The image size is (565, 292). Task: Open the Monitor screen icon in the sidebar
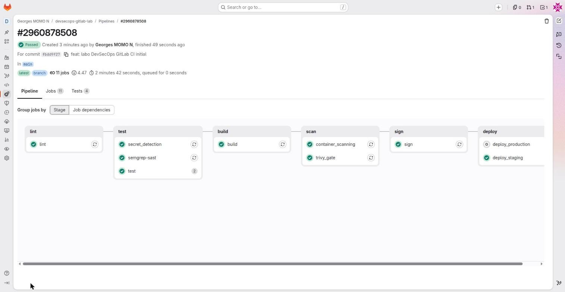6,131
